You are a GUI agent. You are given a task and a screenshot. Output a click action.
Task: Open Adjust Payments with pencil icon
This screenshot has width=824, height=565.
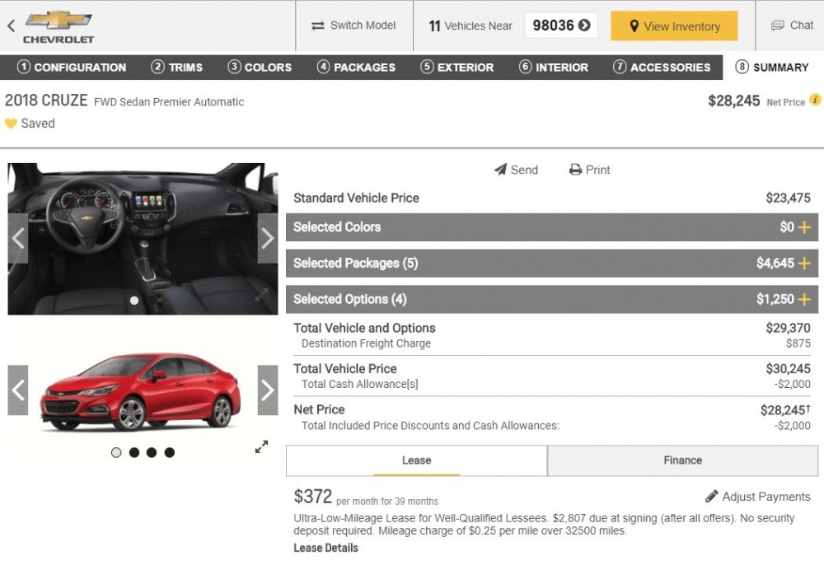click(757, 497)
